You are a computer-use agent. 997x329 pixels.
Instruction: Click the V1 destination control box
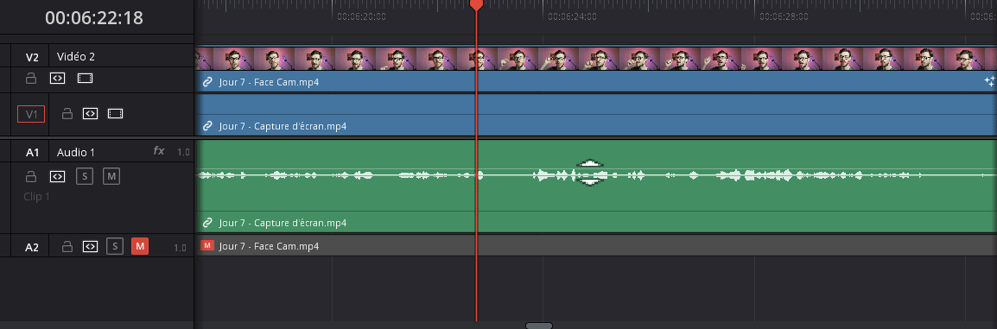[31, 114]
